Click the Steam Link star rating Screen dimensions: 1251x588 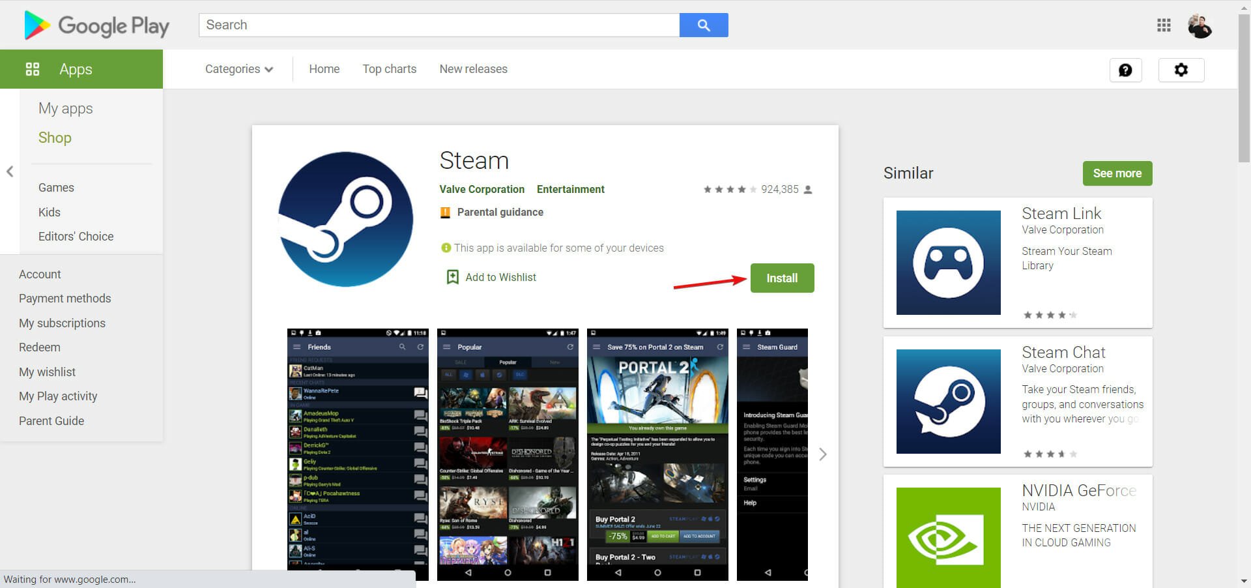point(1050,315)
